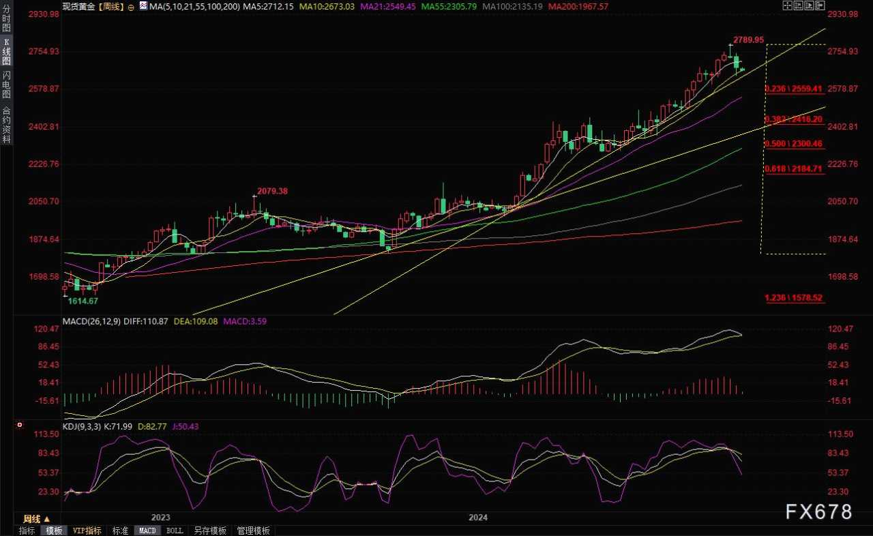Click the right KDJ axis 23.30 value
Image resolution: width=873 pixels, height=536 pixels.
point(838,492)
